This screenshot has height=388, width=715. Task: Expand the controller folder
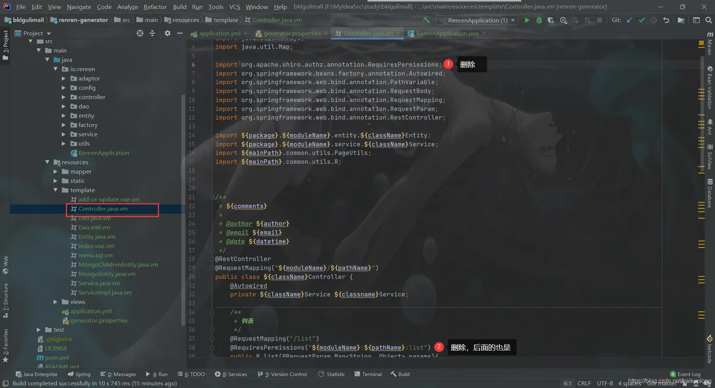tap(64, 97)
